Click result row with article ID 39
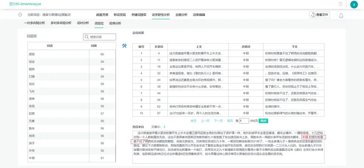 [228, 87]
